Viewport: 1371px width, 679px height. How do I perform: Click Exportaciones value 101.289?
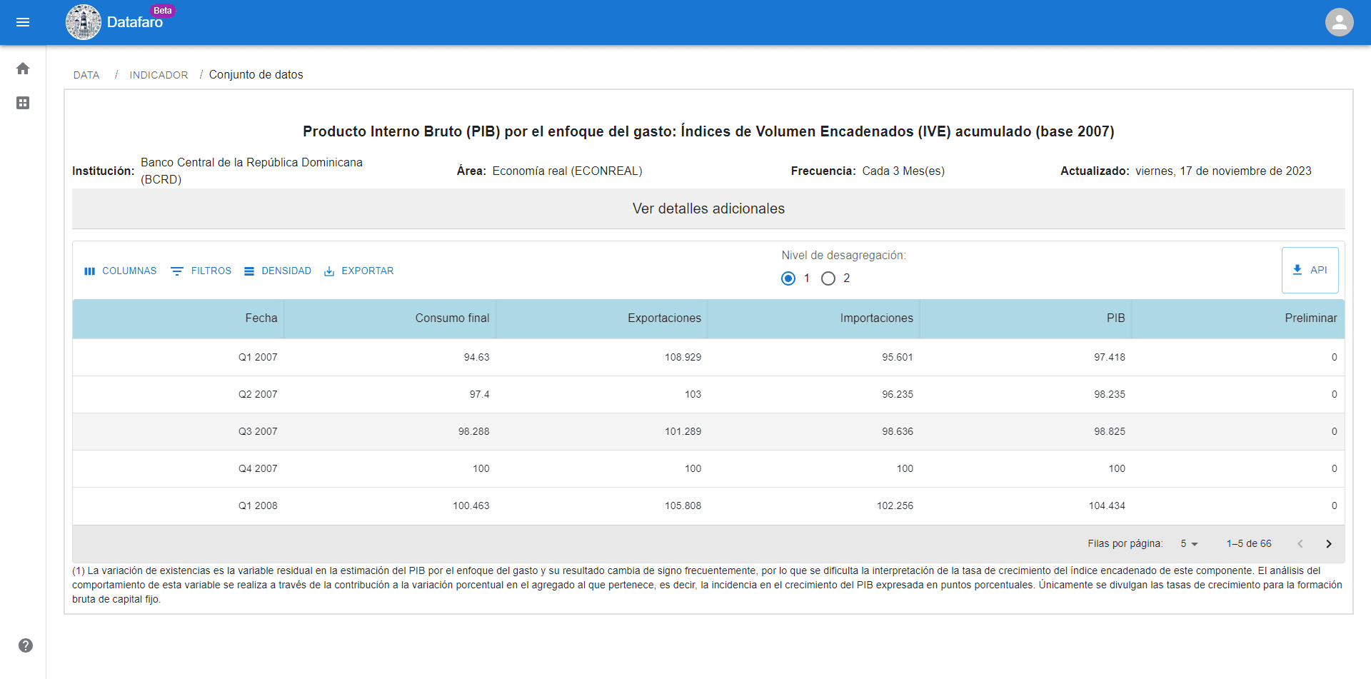click(683, 432)
